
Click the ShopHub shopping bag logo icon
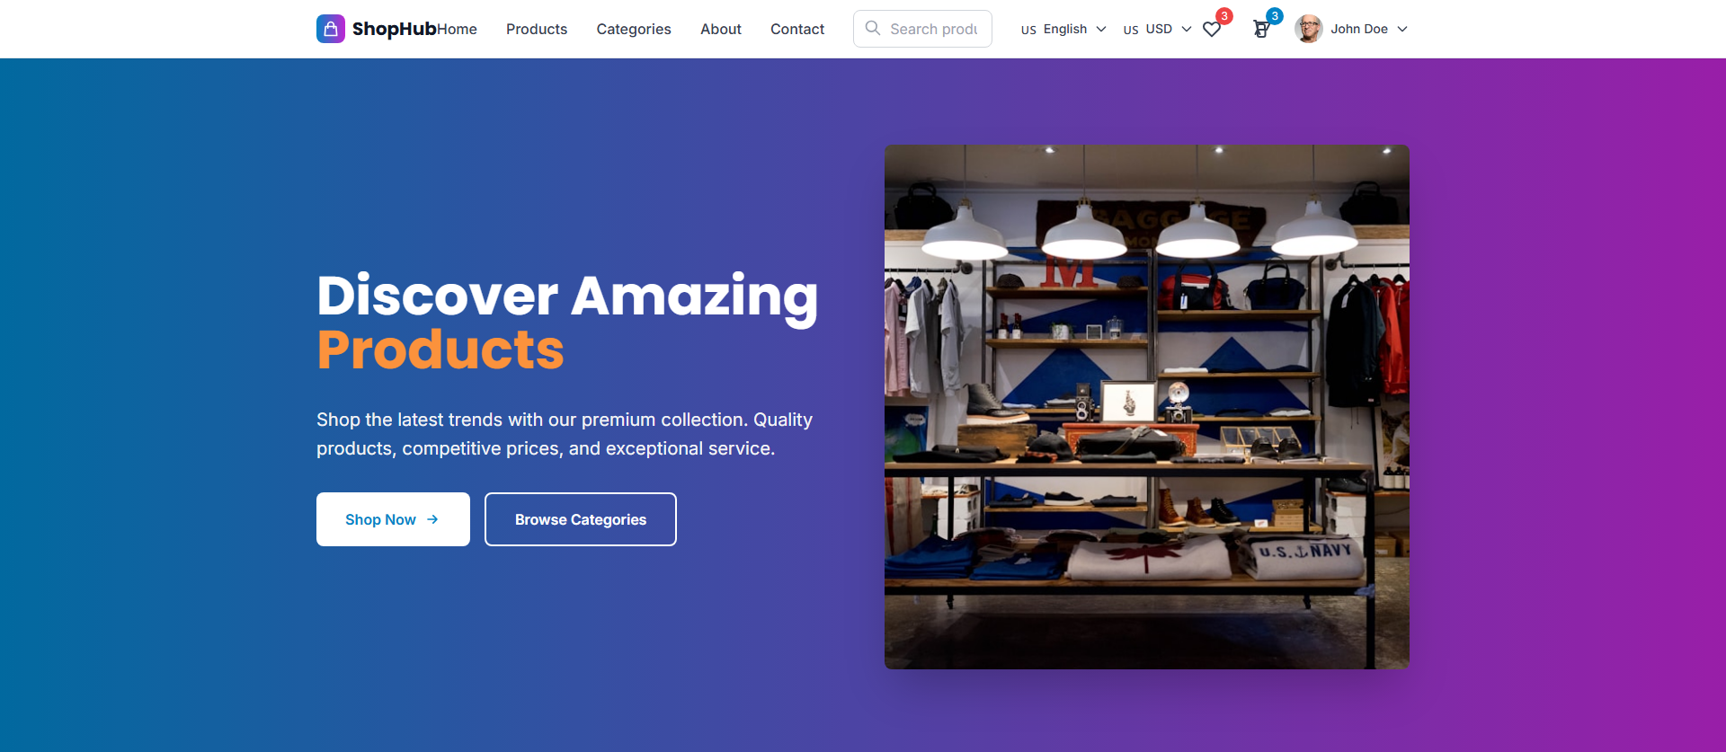331,29
